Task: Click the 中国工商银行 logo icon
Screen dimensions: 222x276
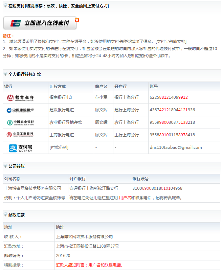Action: tap(21, 135)
